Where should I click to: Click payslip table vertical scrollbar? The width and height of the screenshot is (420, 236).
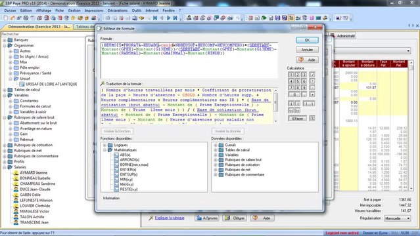pos(411,126)
